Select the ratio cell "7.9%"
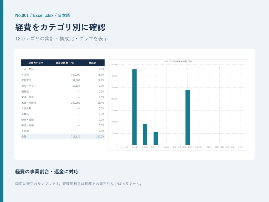The width and height of the screenshot is (269, 202). (x=102, y=86)
